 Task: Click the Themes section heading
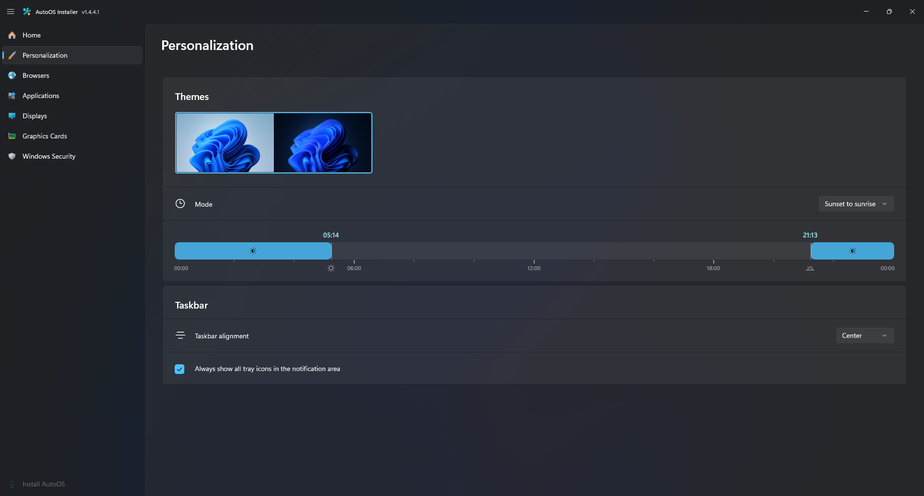coord(192,97)
